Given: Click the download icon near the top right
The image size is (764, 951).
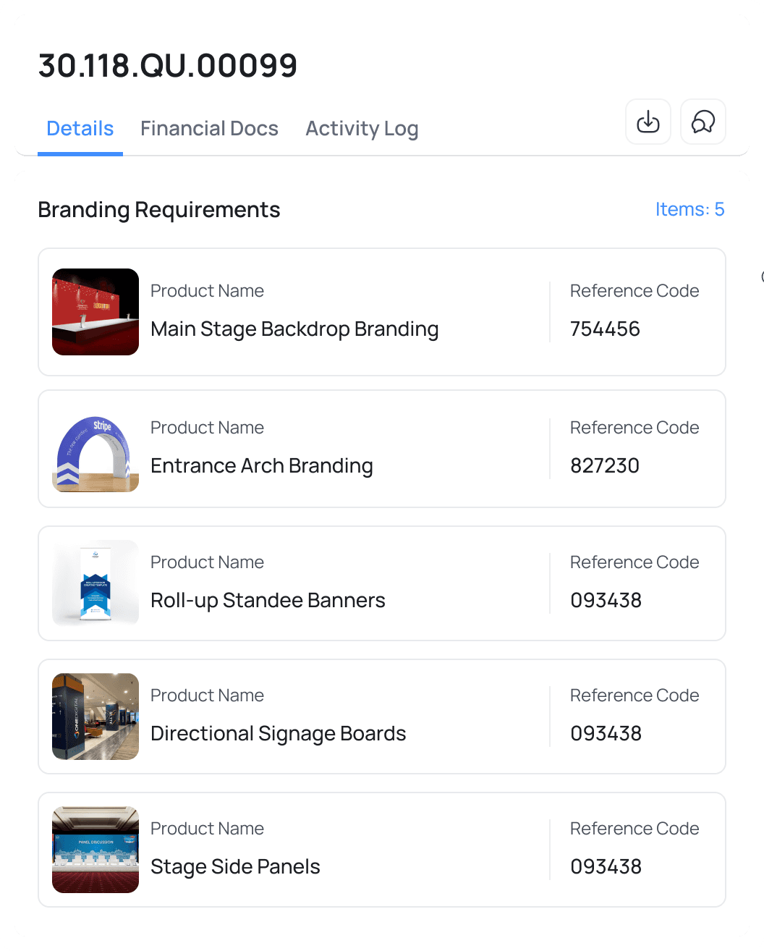Looking at the screenshot, I should 648,122.
